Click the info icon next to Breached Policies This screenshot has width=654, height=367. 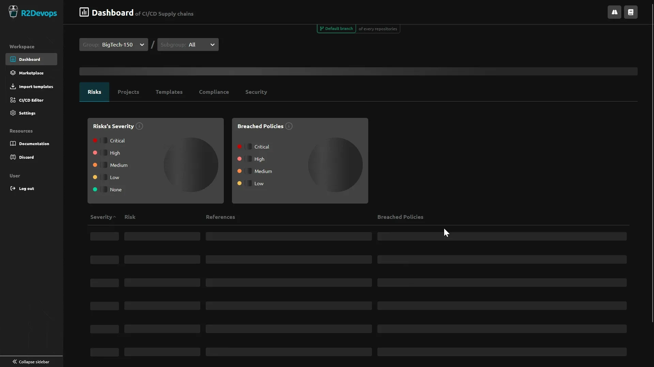[289, 126]
